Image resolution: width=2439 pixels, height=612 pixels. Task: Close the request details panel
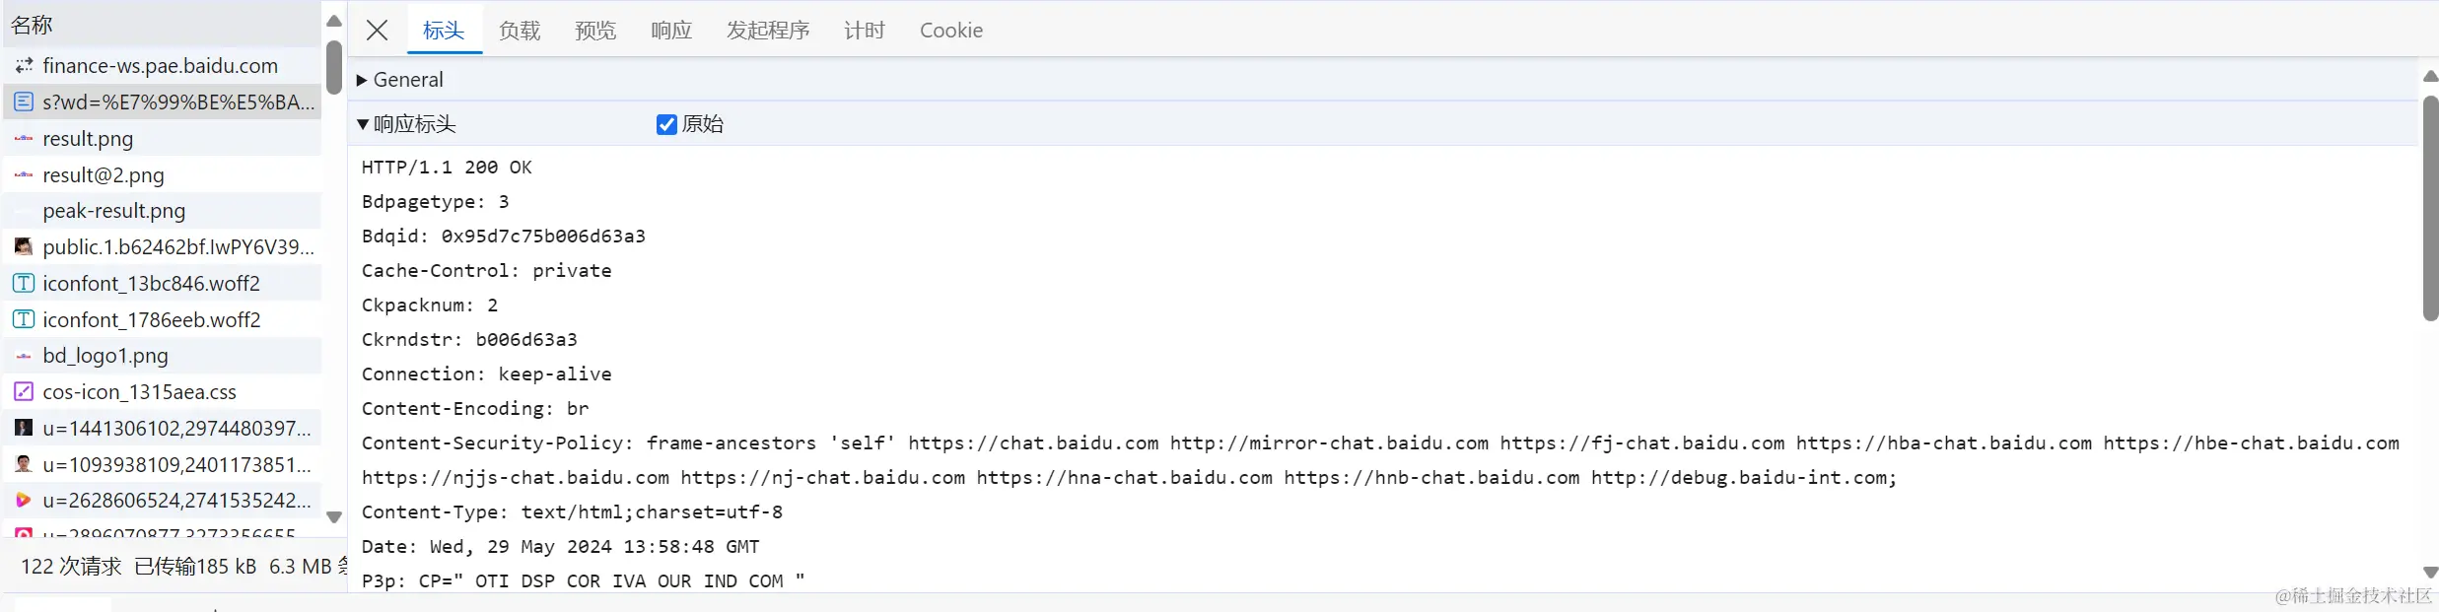pyautogui.click(x=377, y=31)
